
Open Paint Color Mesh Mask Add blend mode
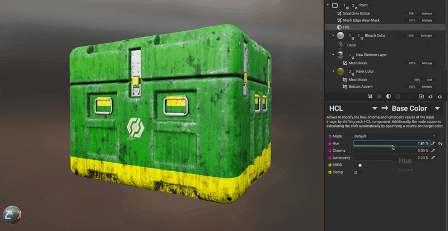[x=430, y=79]
